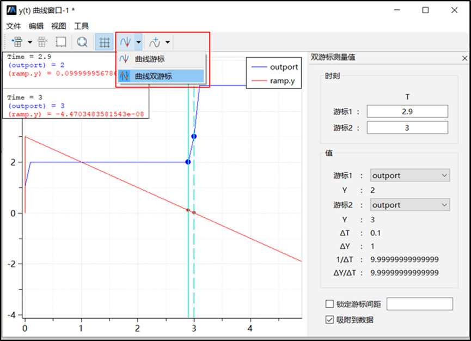This screenshot has height=341, width=471.
Task: Close the 双游标测量值 panel
Action: pyautogui.click(x=464, y=58)
